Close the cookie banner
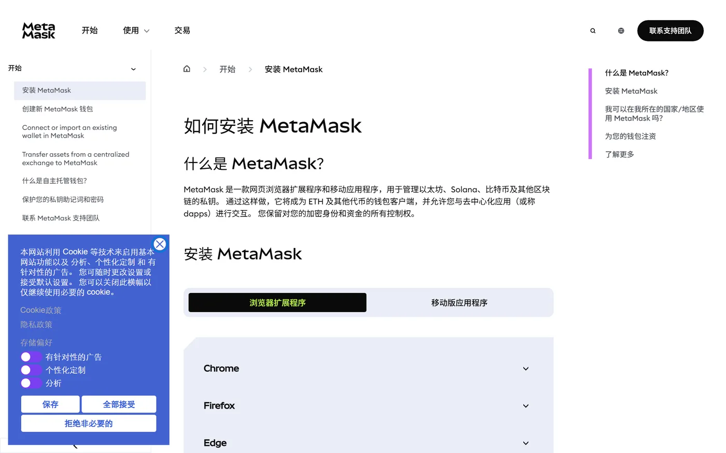The height and width of the screenshot is (453, 726). 160,244
